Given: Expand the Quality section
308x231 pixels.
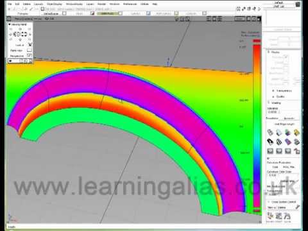Looking at the screenshot, I should click(x=273, y=97).
